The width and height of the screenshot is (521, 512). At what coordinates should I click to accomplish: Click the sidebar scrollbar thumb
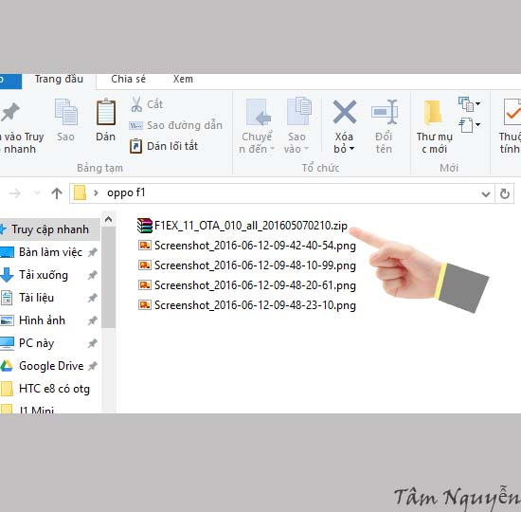(x=108, y=277)
